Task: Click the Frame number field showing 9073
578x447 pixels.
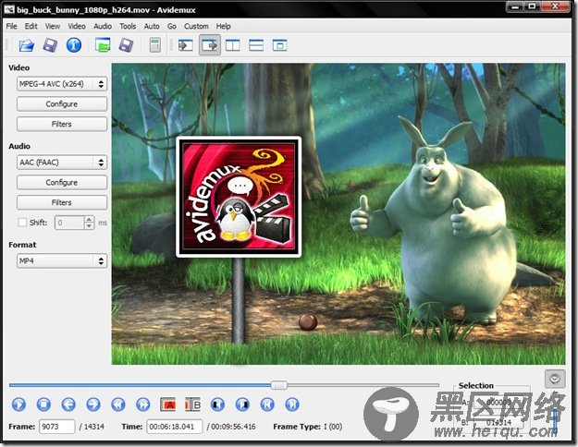Action: (56, 427)
